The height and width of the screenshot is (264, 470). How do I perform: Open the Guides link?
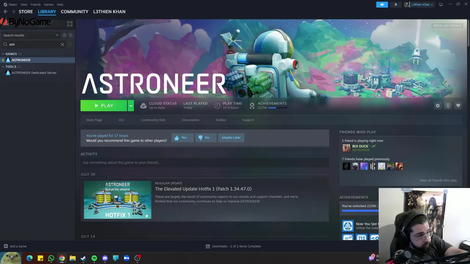click(221, 120)
